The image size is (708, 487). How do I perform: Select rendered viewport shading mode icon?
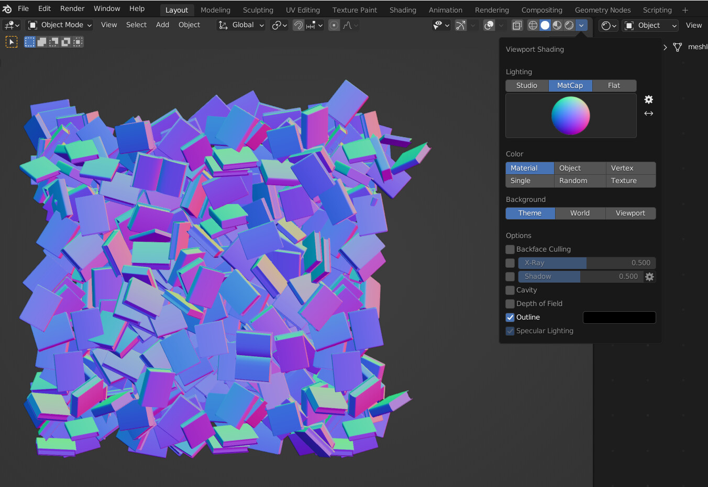tap(569, 25)
